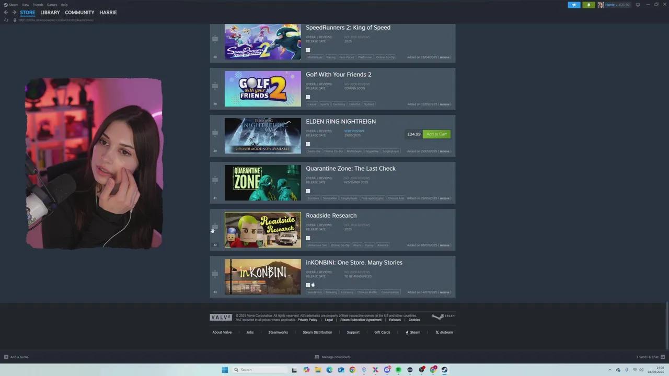Open Steam's Facebook page via its icon
The image size is (669, 376).
pos(406,332)
